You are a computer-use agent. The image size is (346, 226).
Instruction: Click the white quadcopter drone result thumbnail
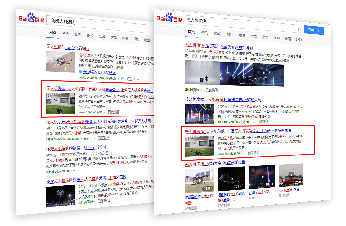(61, 62)
